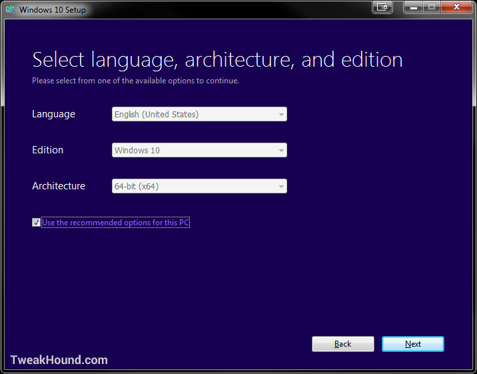Click the 'Architecture' label text

click(59, 185)
